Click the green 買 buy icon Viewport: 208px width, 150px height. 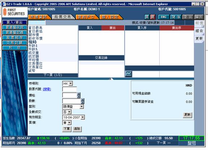click(x=147, y=17)
